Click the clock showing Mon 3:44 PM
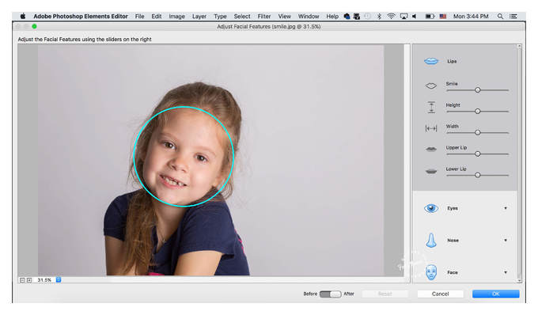The image size is (538, 315). [x=471, y=16]
